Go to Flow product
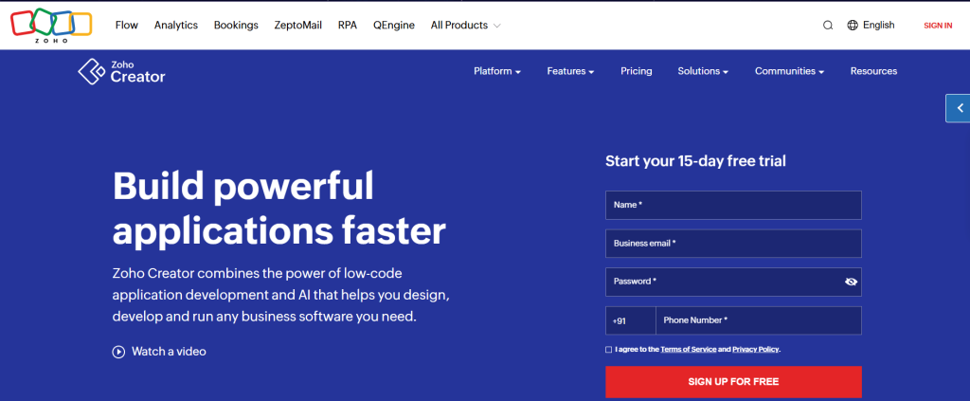The image size is (970, 401). click(x=127, y=26)
